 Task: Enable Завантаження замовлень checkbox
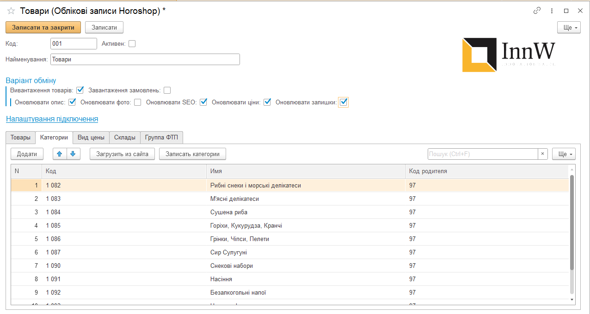click(167, 91)
